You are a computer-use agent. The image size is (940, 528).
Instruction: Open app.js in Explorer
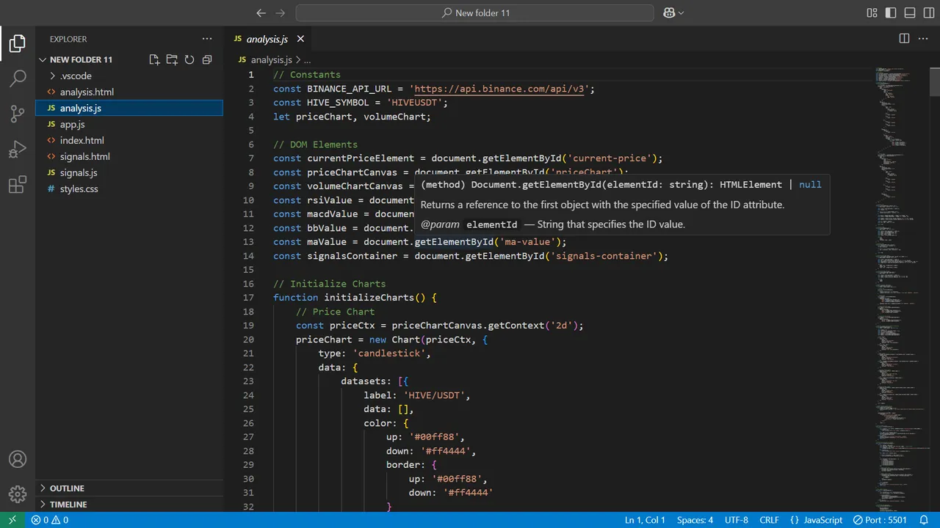coord(73,124)
